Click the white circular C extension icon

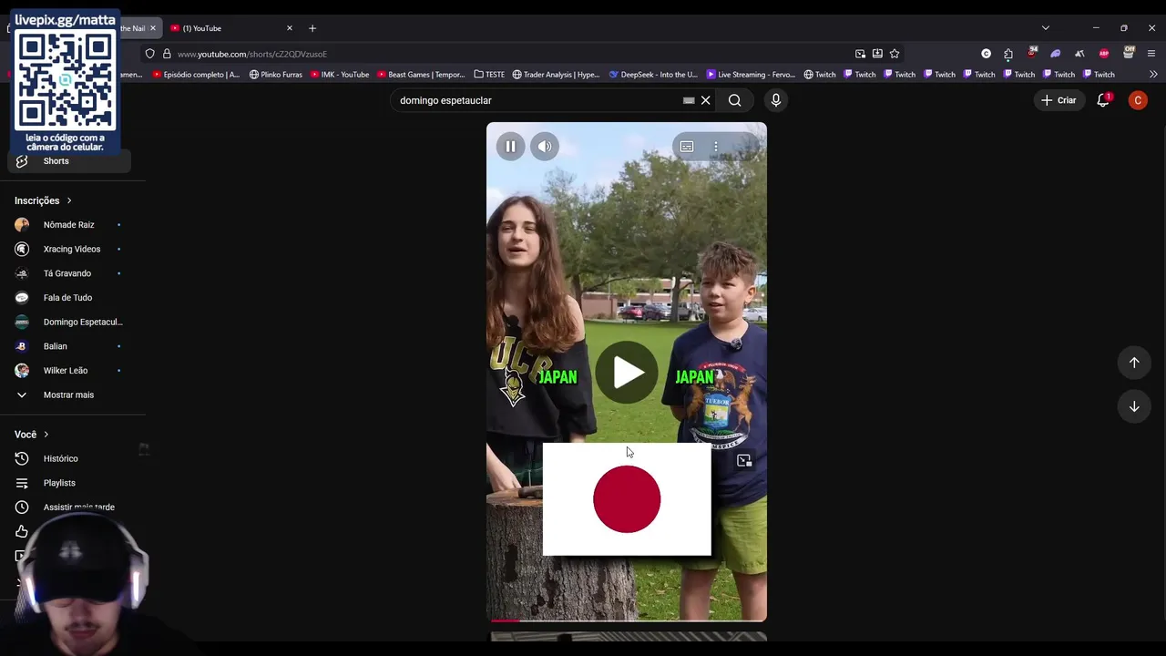coord(986,54)
